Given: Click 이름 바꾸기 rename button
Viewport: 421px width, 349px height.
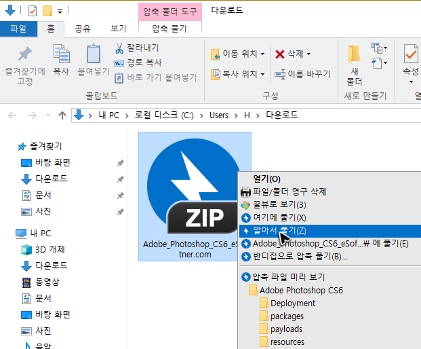Looking at the screenshot, I should [x=302, y=74].
